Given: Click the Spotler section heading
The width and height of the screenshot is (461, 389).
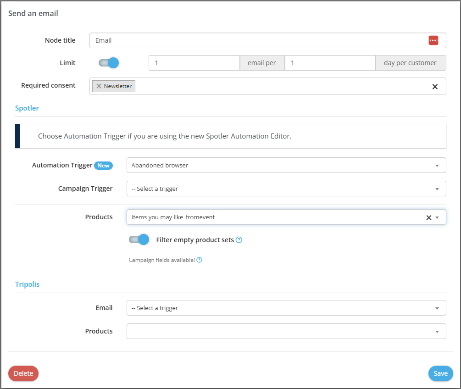Looking at the screenshot, I should 27,108.
